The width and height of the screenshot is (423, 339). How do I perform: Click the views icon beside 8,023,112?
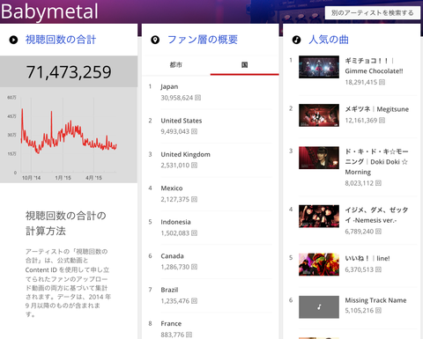coord(378,183)
